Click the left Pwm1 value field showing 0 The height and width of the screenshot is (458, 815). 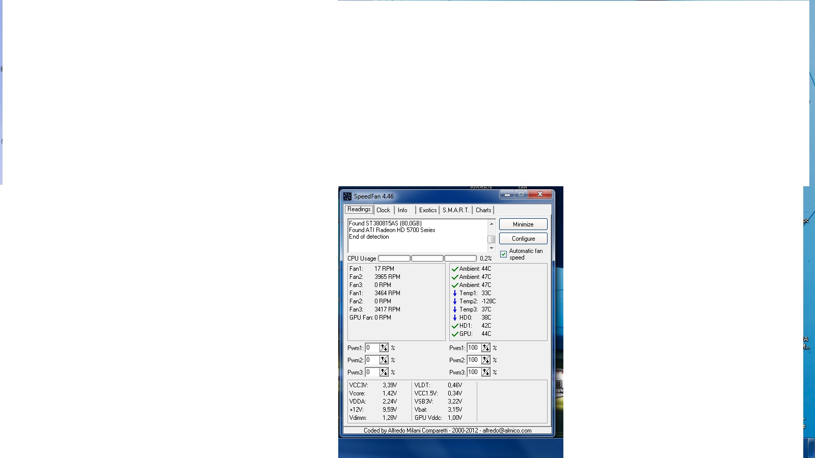372,348
